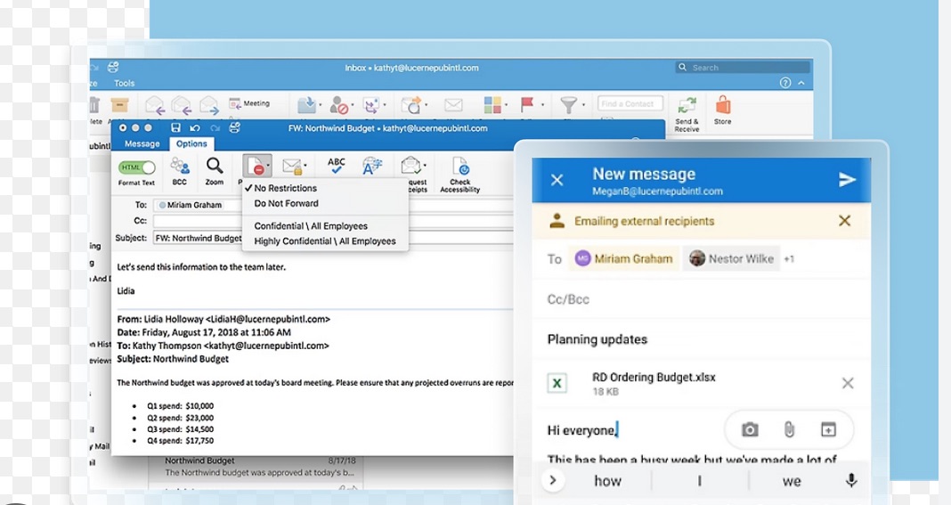Select Highly Confidential \ All Employees option
The width and height of the screenshot is (951, 505).
[325, 241]
